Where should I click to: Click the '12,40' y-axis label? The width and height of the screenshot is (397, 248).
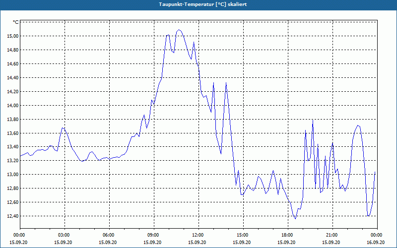click(x=14, y=216)
